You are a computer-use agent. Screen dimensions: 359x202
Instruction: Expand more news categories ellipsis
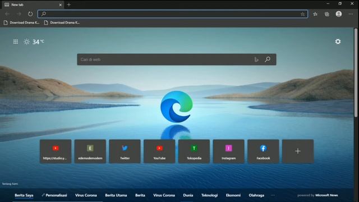pos(273,195)
